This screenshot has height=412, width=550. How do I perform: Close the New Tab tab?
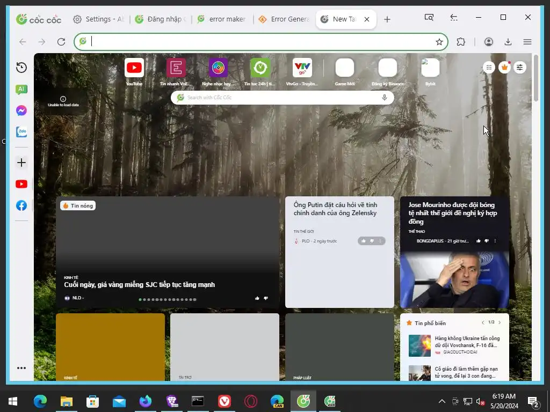(x=367, y=19)
